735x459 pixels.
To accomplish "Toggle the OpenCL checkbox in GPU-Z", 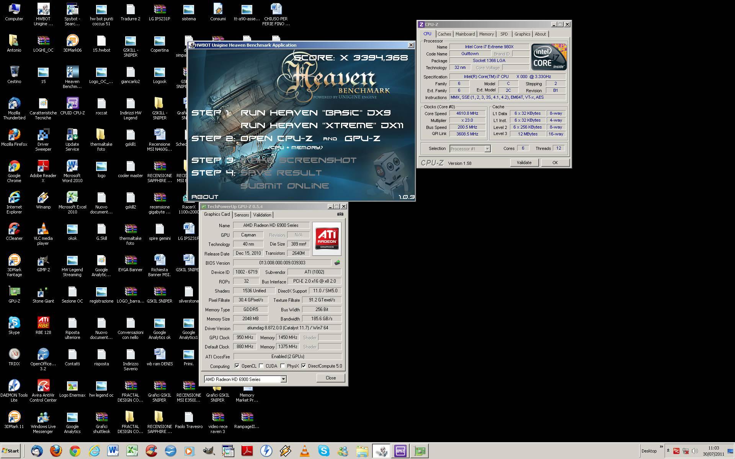I will [x=237, y=366].
